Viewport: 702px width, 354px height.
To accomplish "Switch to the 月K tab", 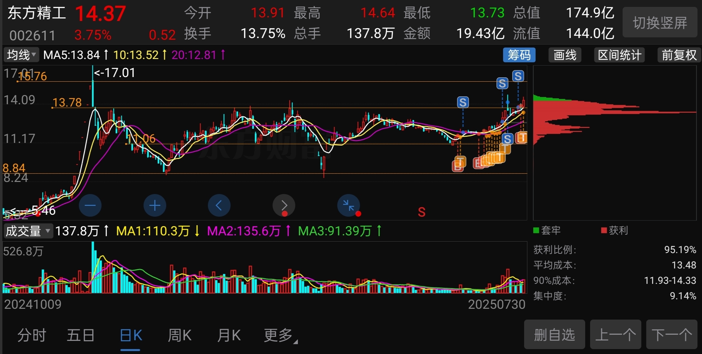I will click(229, 335).
